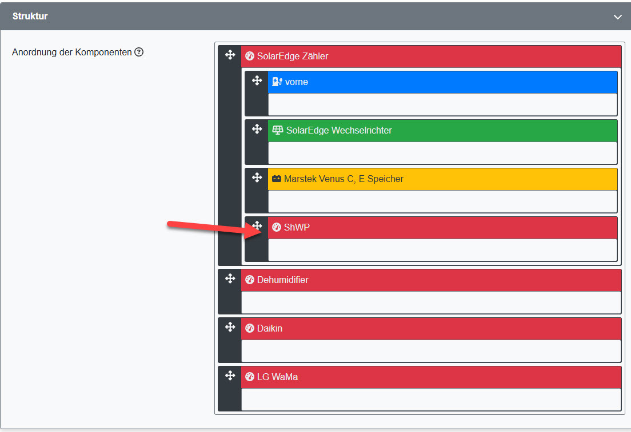Select the vorne charging point label
Screen dimensions: 631x432
pyautogui.click(x=297, y=82)
